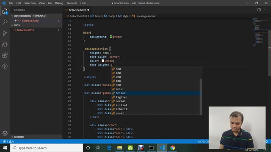Click the 1 UNSAVED badge
The image size is (271, 152).
39,16
